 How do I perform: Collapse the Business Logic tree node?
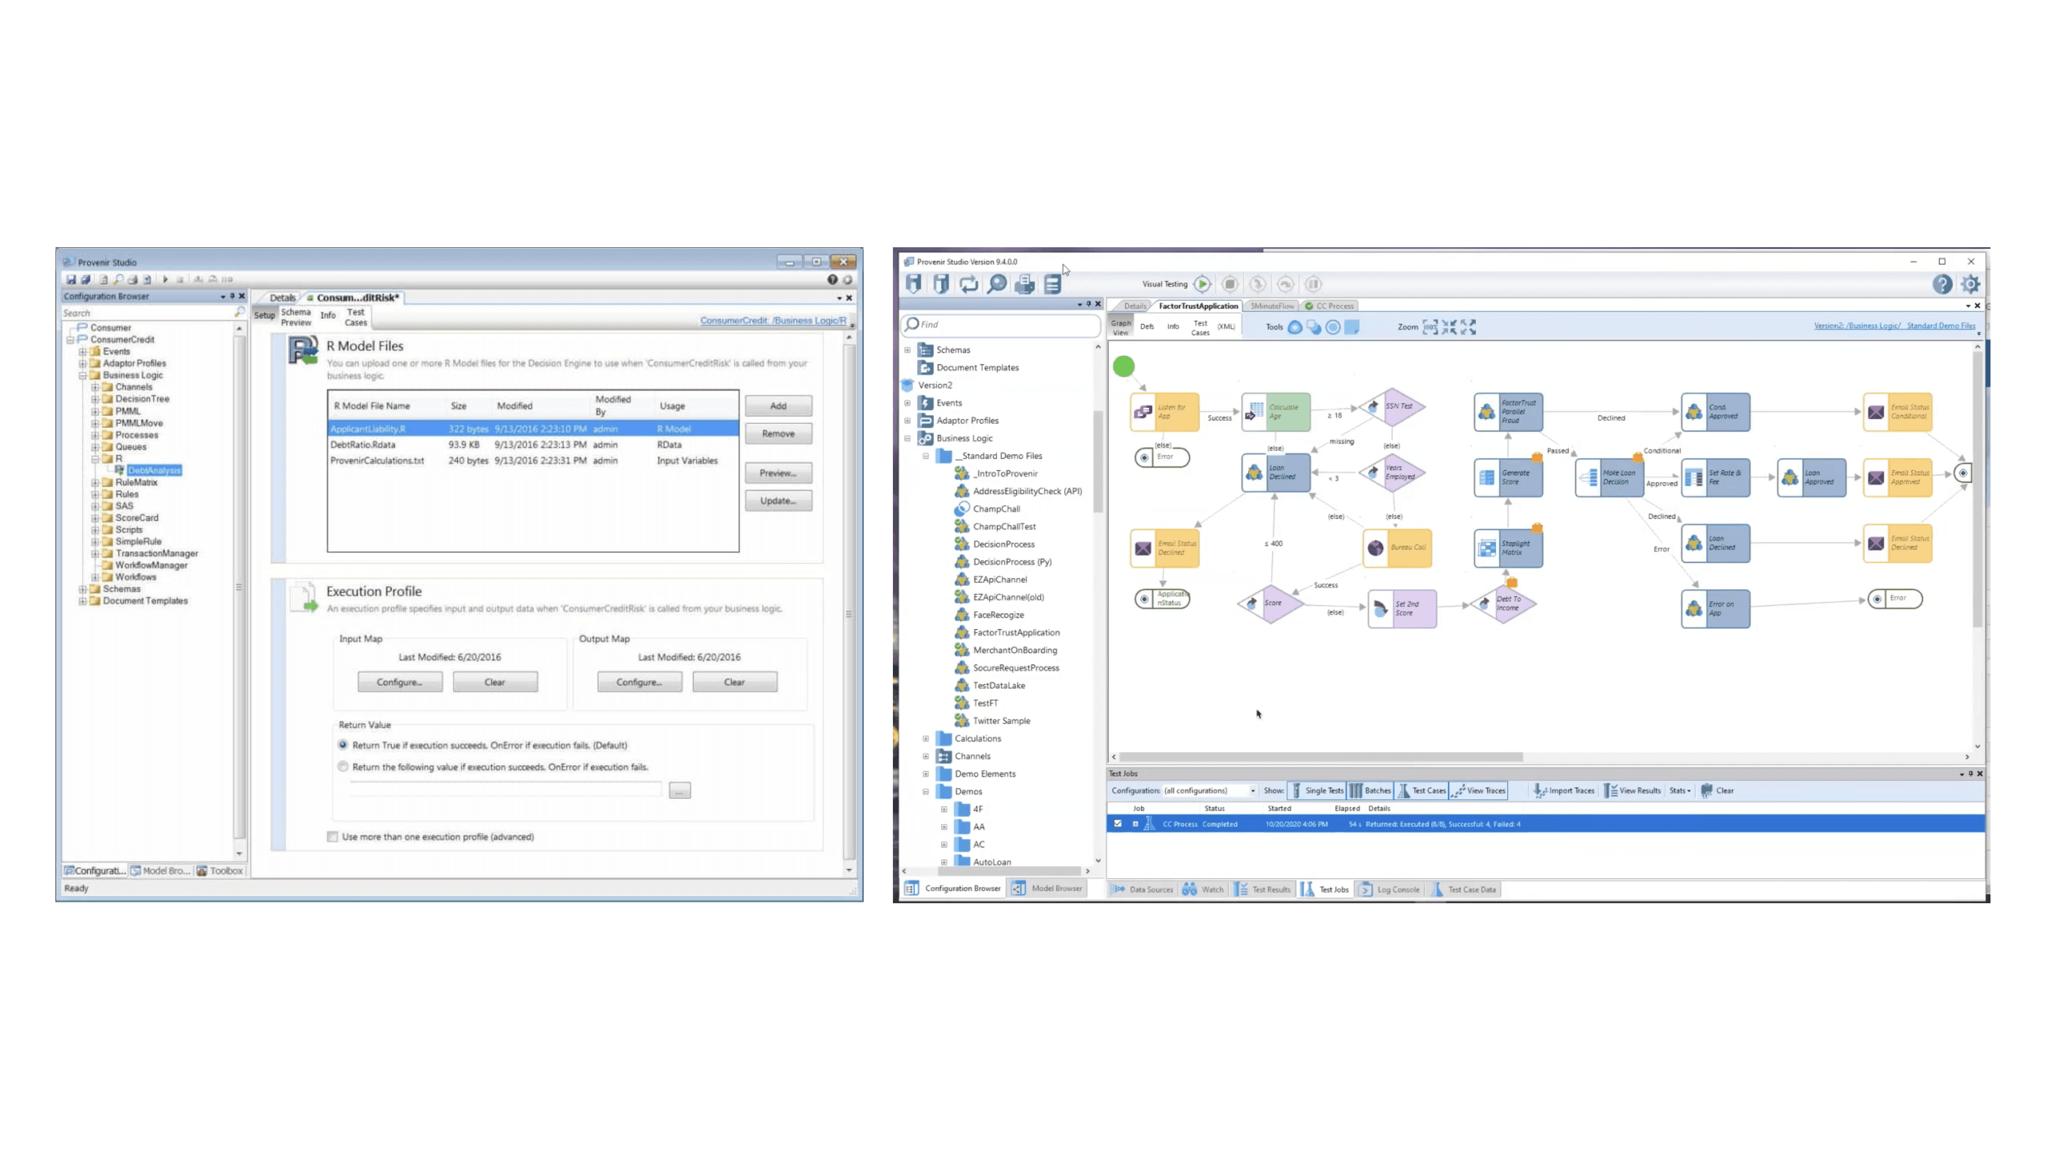click(x=907, y=437)
